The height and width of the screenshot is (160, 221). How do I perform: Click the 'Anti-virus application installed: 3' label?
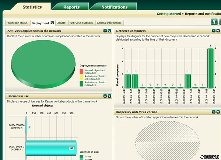click(x=95, y=84)
